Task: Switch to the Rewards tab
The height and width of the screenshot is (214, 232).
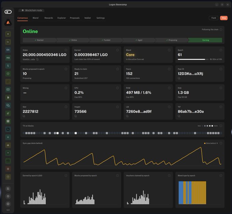Action: point(48,18)
